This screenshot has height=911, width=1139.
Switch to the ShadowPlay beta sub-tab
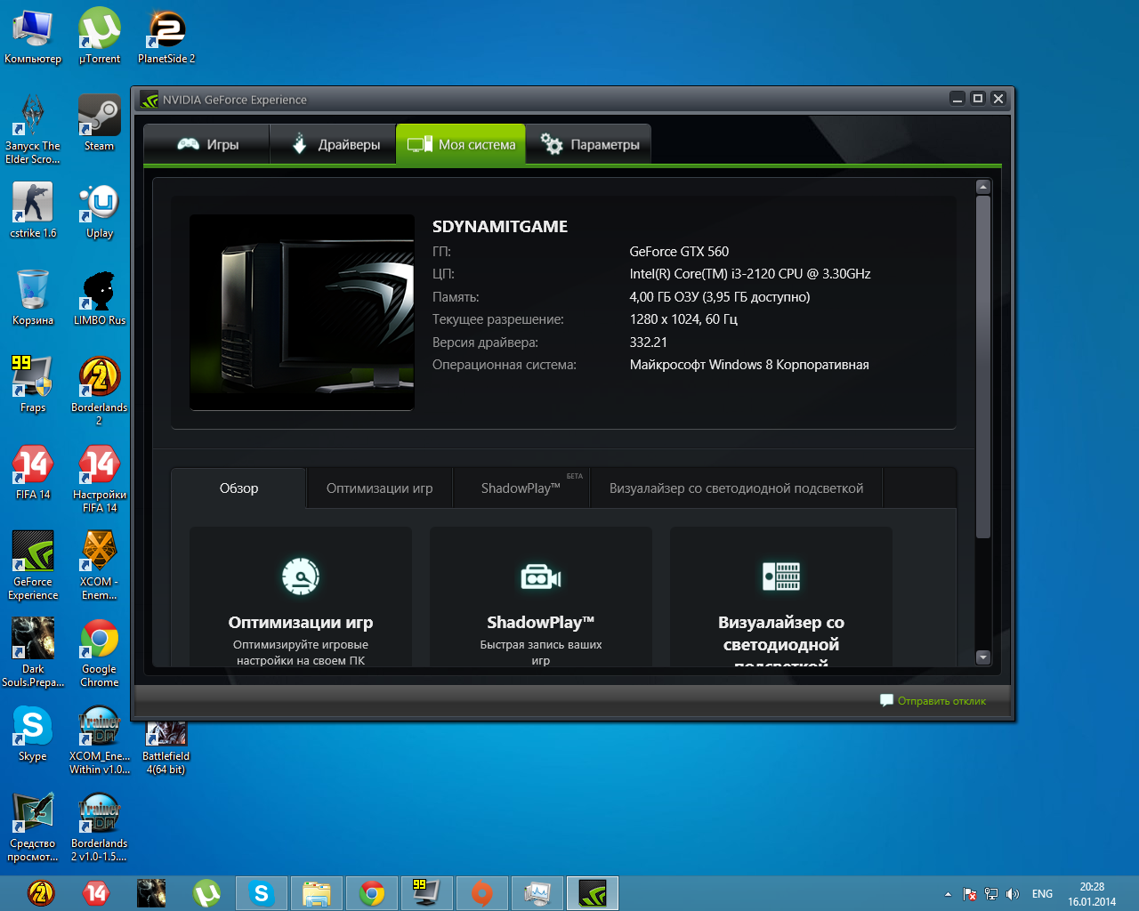(521, 488)
